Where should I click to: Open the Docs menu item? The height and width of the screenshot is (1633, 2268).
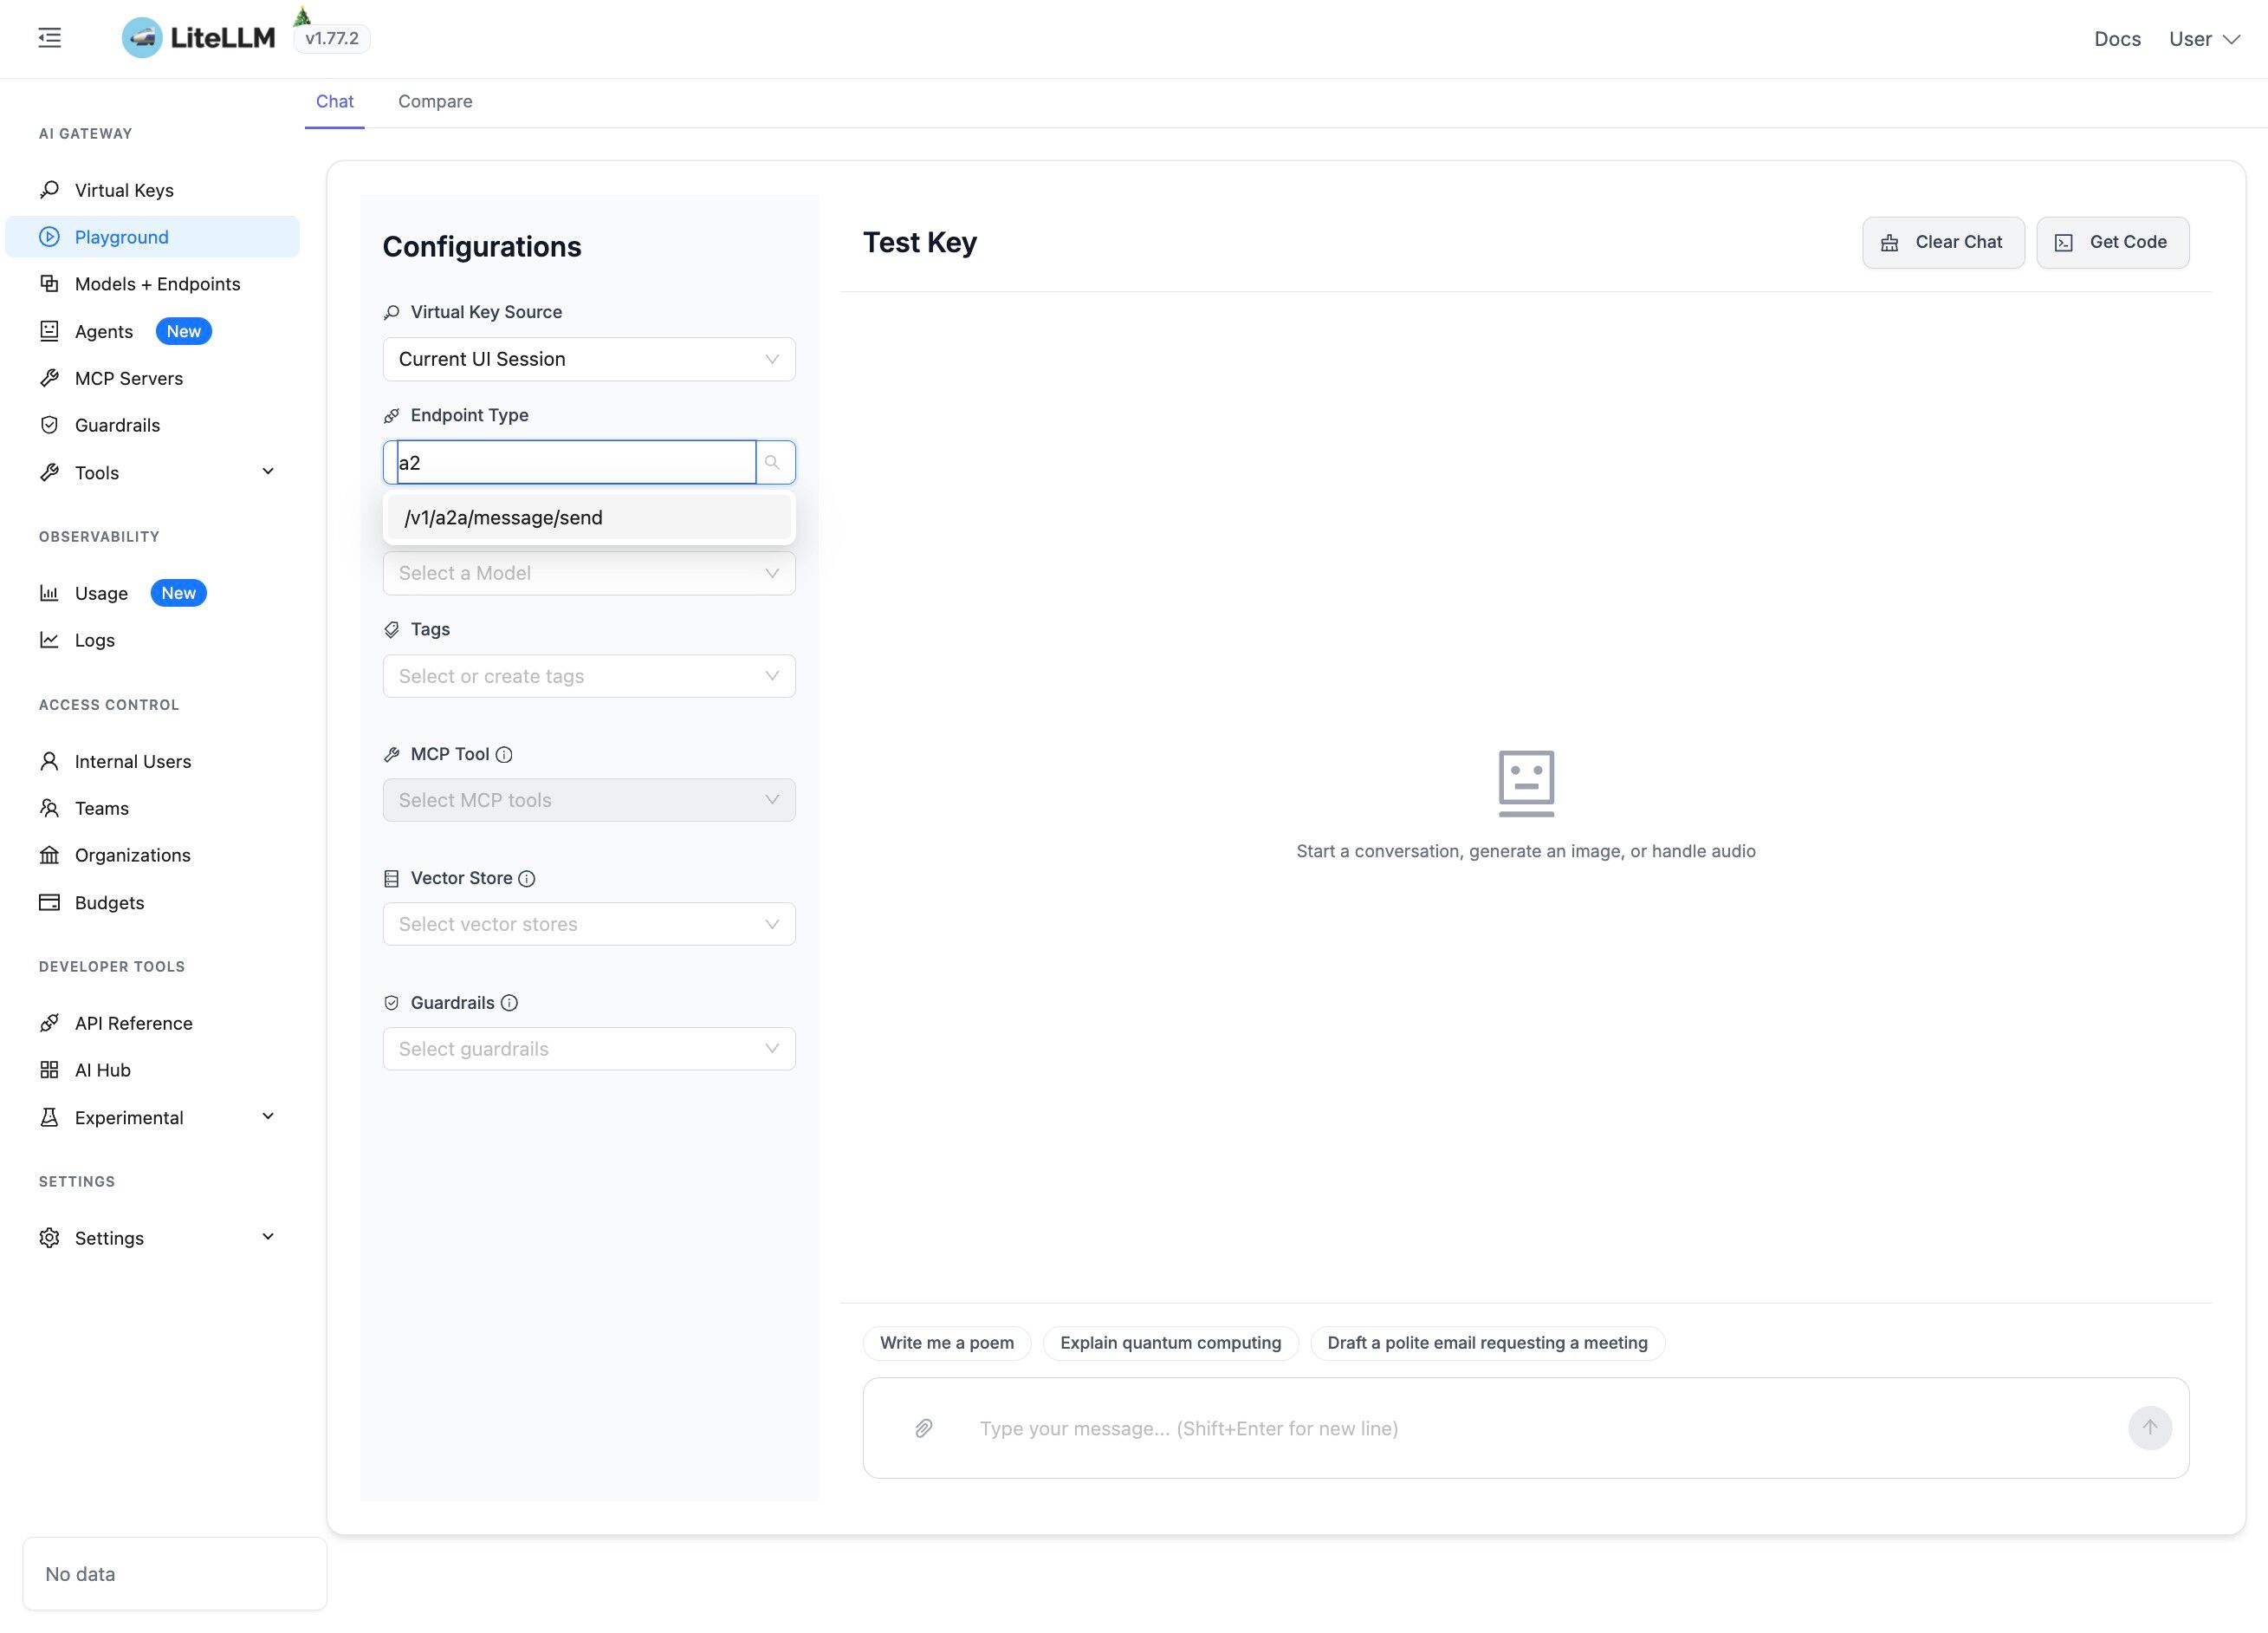(2117, 38)
